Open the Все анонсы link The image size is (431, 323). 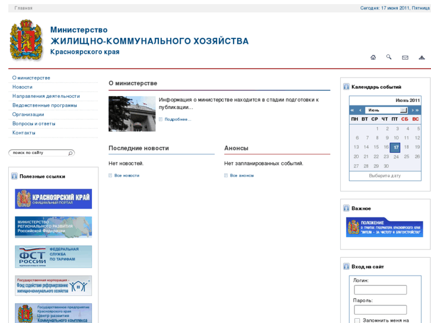click(x=242, y=175)
